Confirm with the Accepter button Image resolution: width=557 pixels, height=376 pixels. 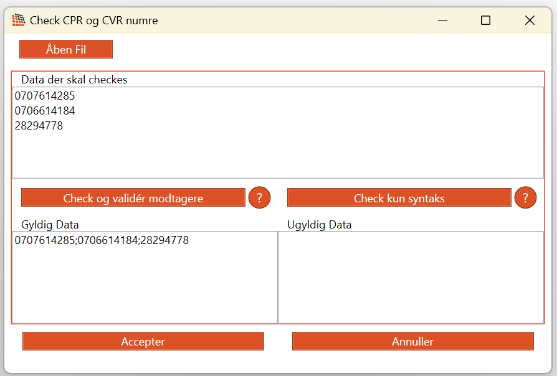[143, 341]
